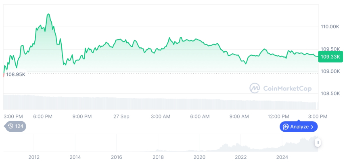Click the clock icon in the 124 badge
This screenshot has height=162, width=347.
tap(10, 126)
